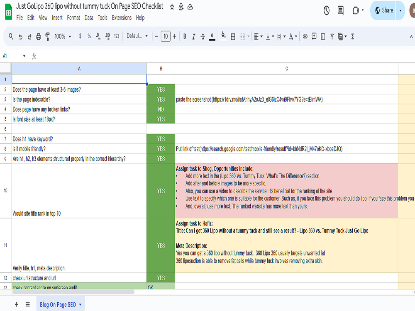415x311 pixels.
Task: Add a new sheet with plus button
Action: 17,304
